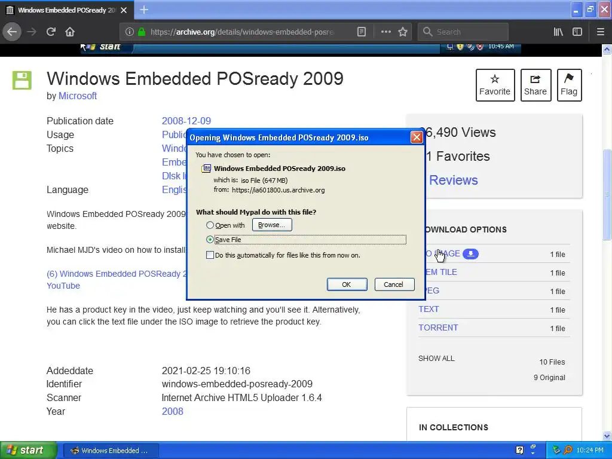
Task: Select the Open with radio button
Action: click(x=210, y=225)
